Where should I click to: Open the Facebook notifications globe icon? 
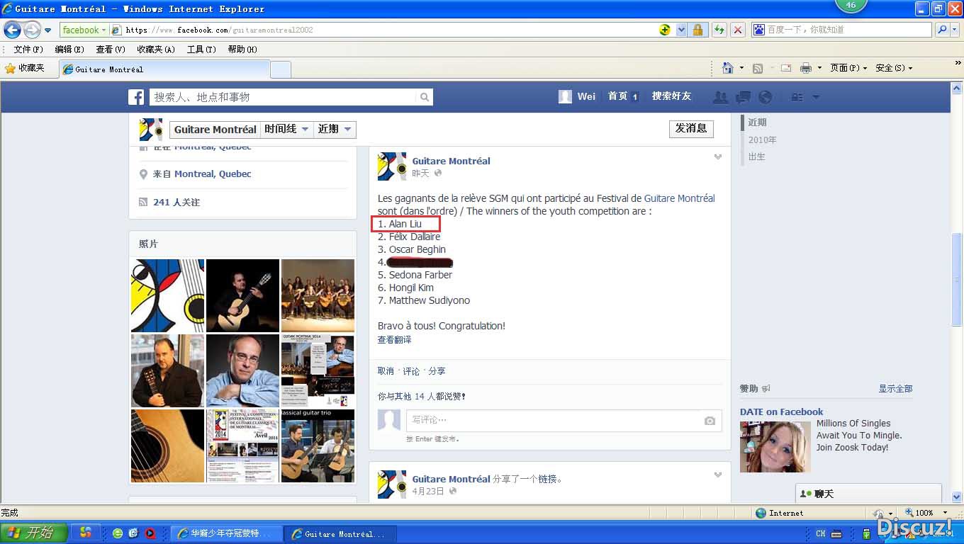click(x=765, y=97)
